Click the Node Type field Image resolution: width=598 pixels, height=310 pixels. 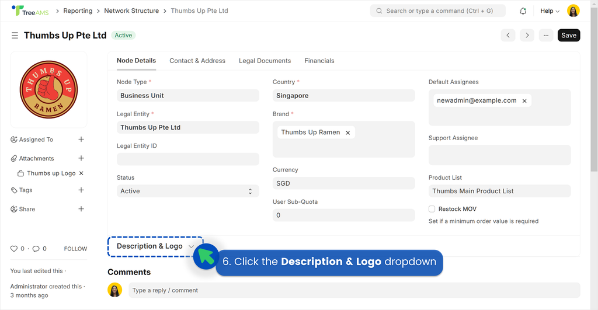pos(187,95)
